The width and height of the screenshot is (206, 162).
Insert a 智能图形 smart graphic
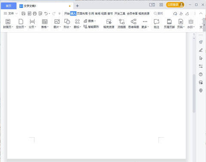pos(91,27)
